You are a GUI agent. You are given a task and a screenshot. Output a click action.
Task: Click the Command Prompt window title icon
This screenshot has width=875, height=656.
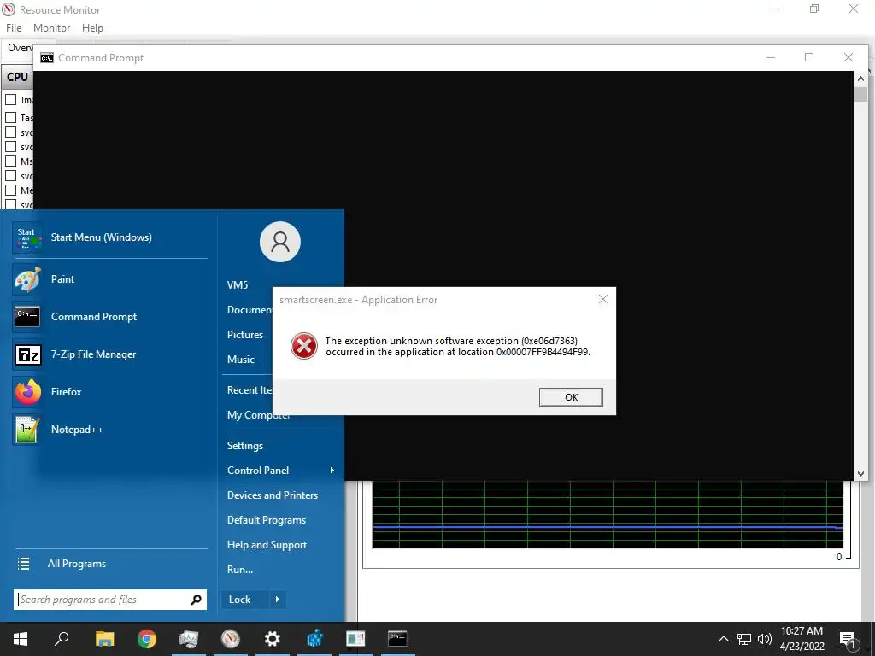[x=47, y=58]
